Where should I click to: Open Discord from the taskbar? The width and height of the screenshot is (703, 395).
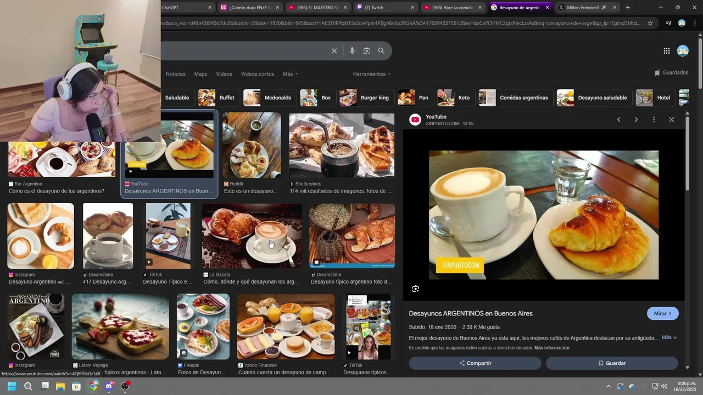[x=109, y=386]
